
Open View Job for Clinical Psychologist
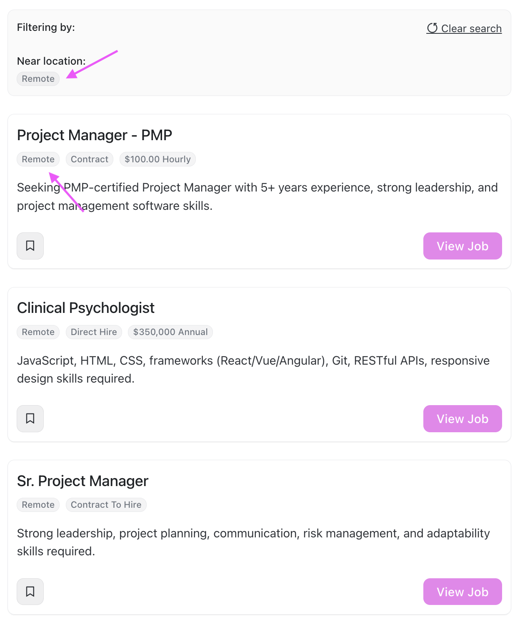tap(462, 418)
